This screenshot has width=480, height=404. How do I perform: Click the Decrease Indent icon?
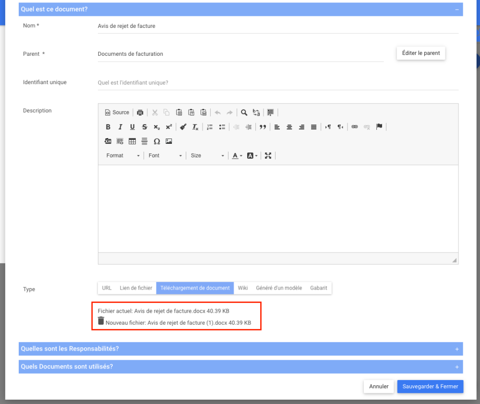point(236,126)
